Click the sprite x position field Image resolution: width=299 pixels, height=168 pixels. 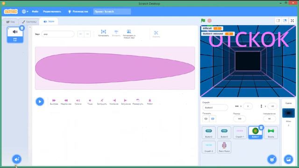click(248, 106)
